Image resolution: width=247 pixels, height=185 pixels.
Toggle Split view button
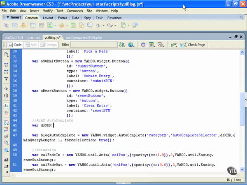(x=30, y=44)
